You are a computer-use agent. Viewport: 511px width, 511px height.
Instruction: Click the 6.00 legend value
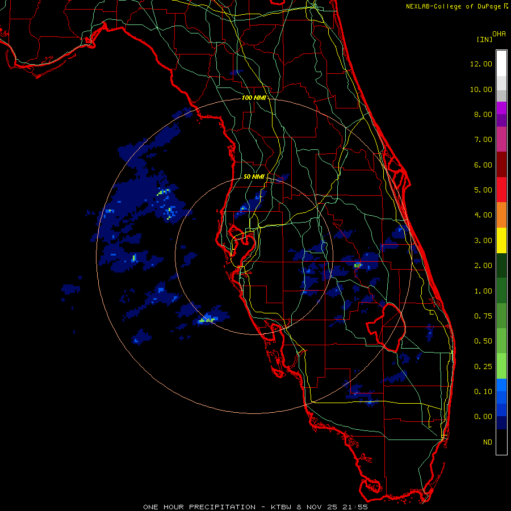point(483,165)
